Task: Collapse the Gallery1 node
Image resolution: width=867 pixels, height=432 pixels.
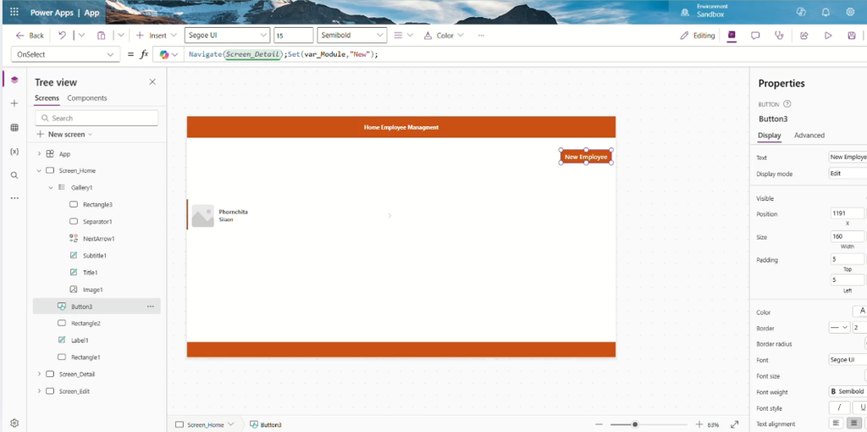Action: (x=51, y=187)
